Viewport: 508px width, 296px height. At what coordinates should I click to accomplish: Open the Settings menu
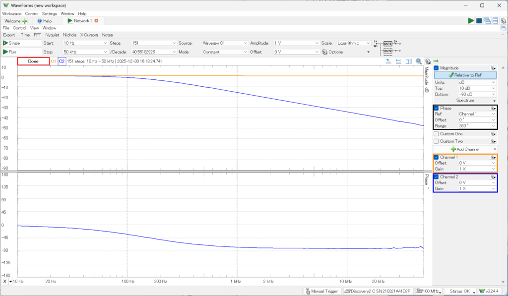[50, 14]
